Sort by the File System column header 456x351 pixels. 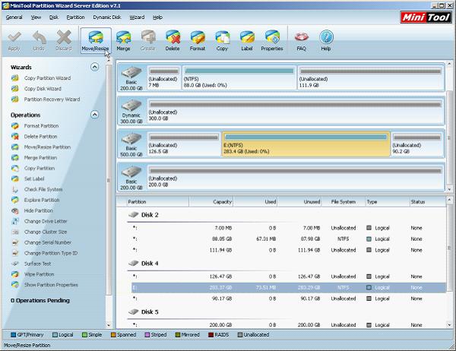(344, 201)
